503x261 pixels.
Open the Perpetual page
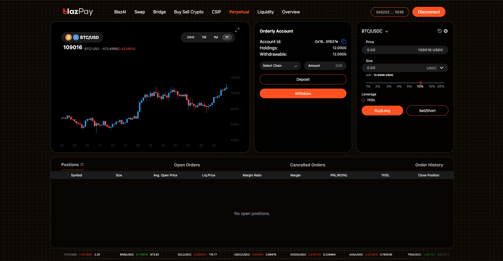point(239,12)
